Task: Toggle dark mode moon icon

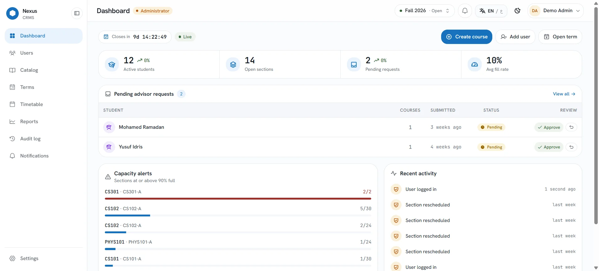Action: coord(517,11)
